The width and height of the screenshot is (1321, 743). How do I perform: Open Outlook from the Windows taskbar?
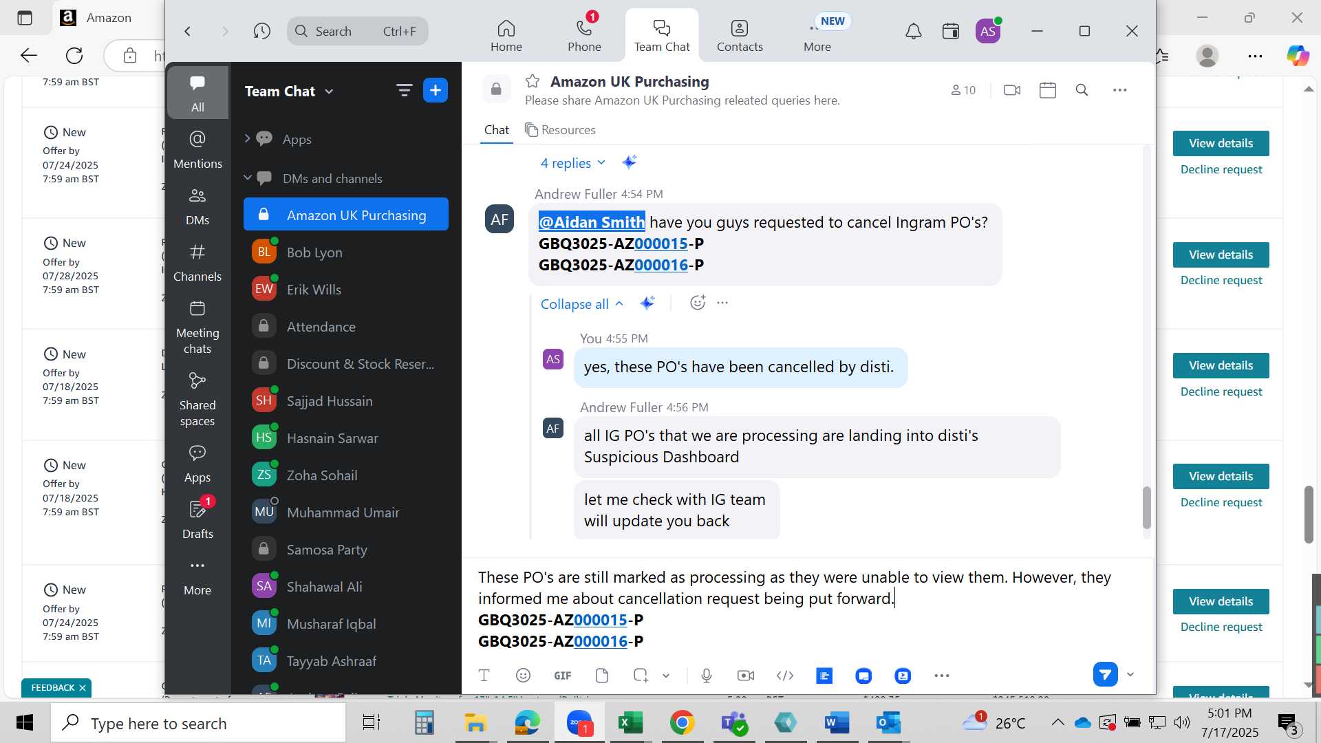tap(888, 723)
